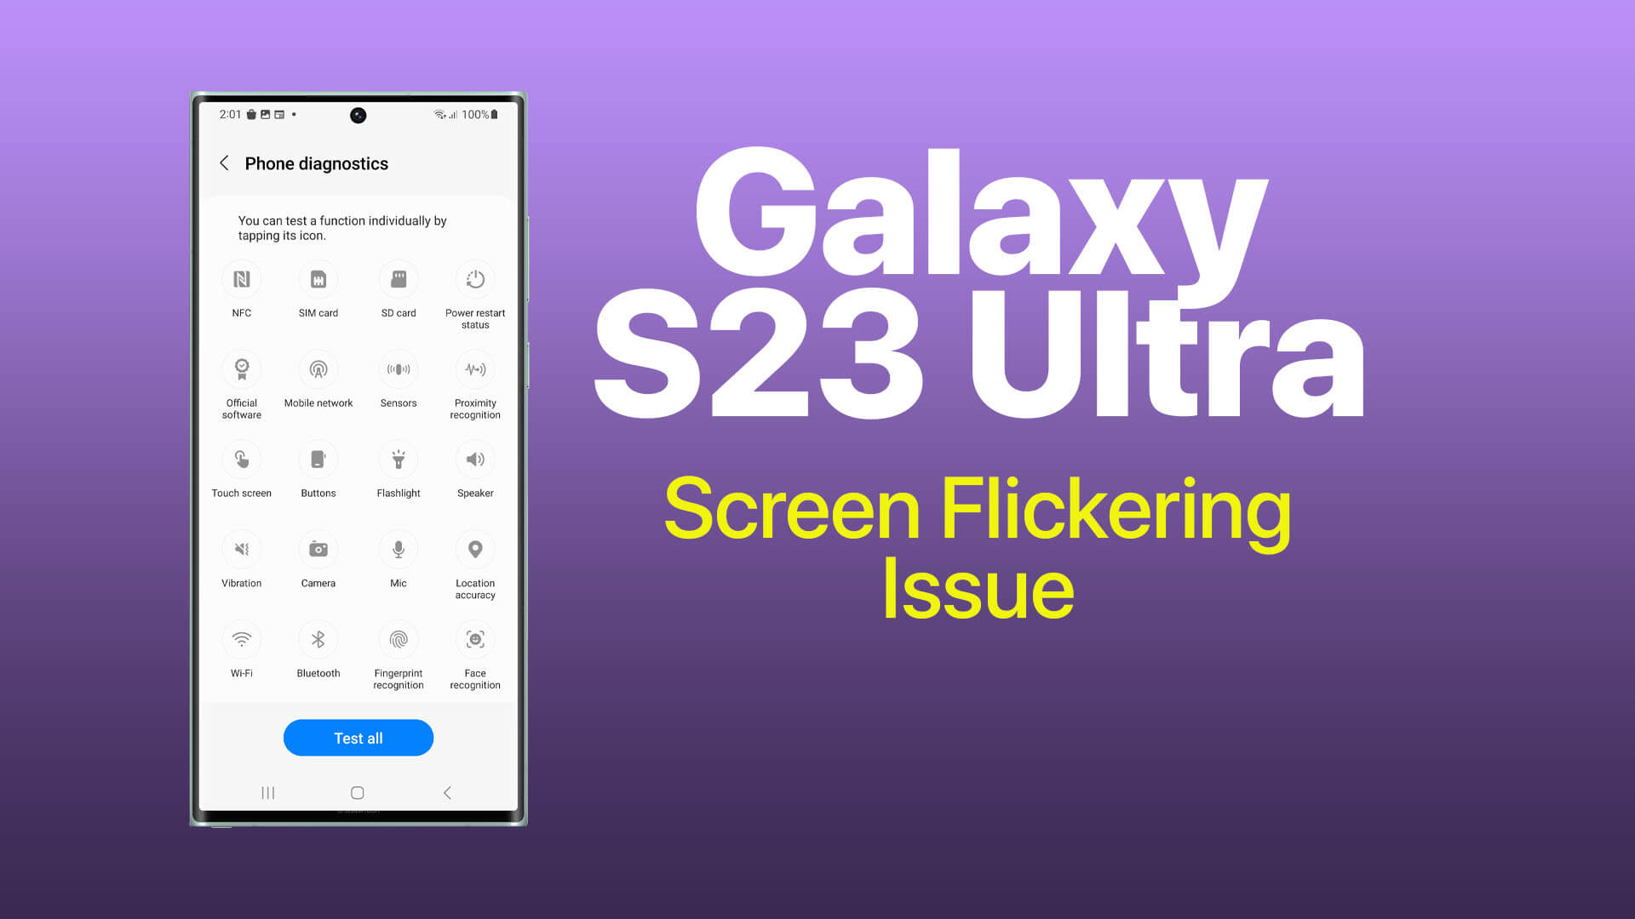Click the Test all button
Image resolution: width=1635 pixels, height=919 pixels.
click(x=359, y=737)
